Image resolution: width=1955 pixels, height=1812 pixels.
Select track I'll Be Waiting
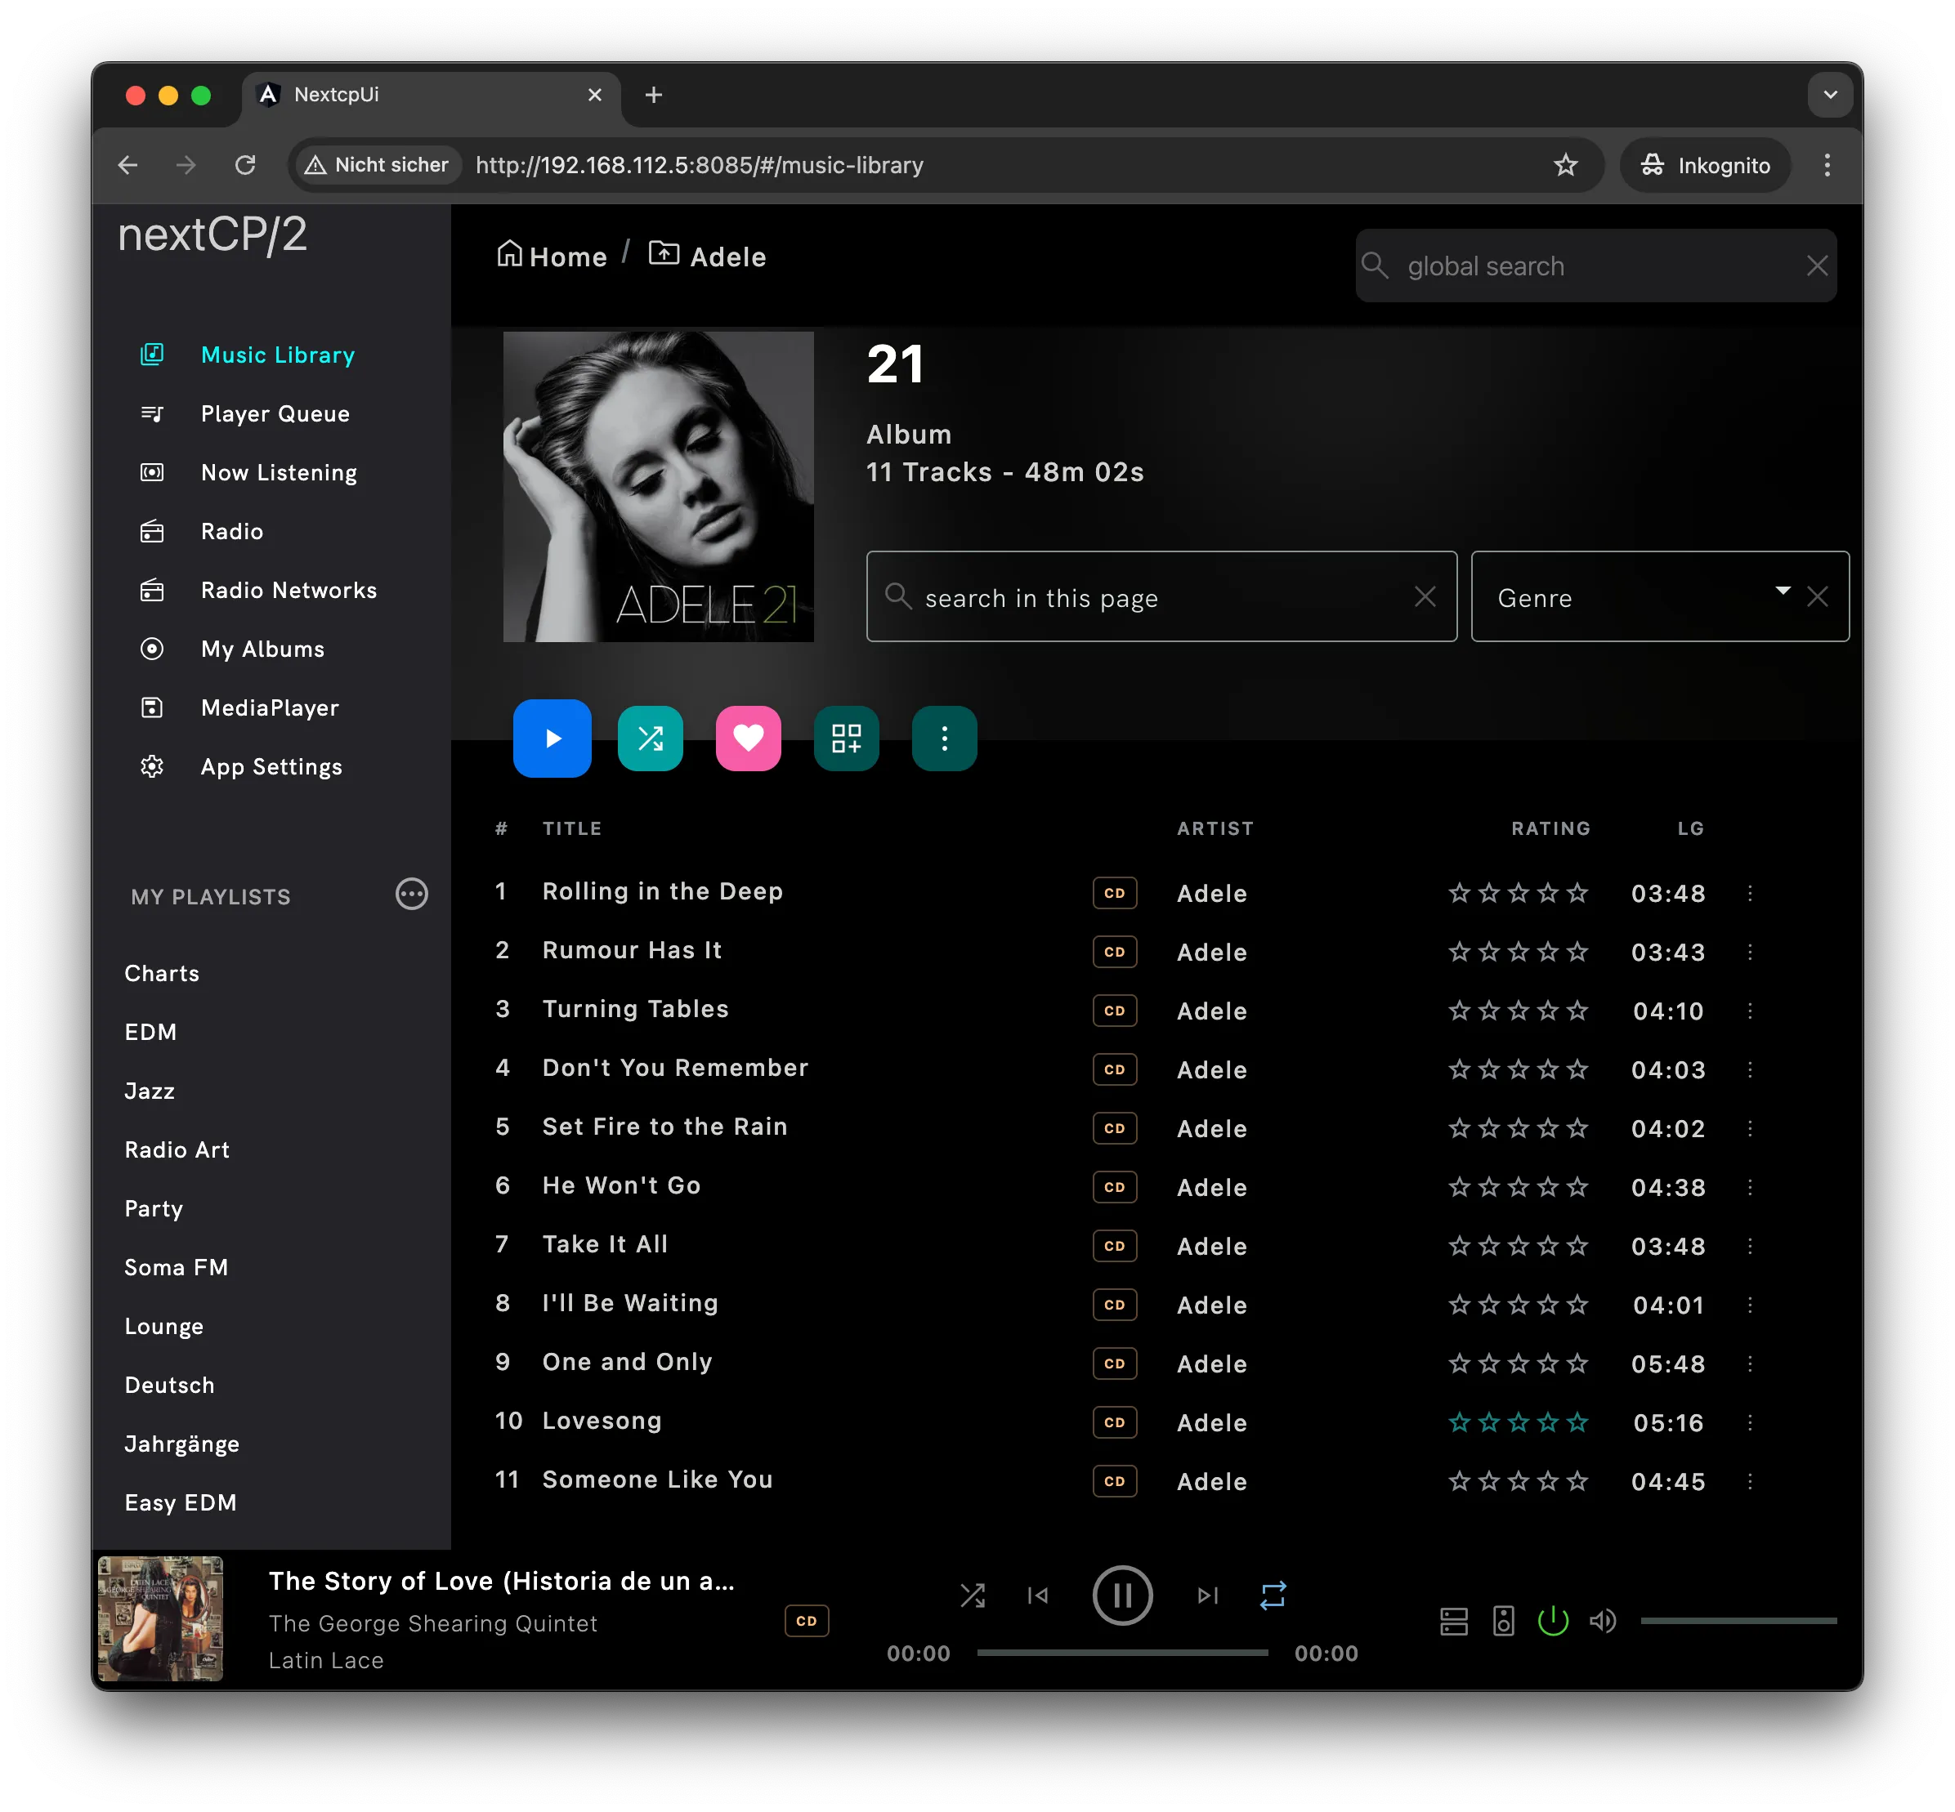[x=630, y=1303]
